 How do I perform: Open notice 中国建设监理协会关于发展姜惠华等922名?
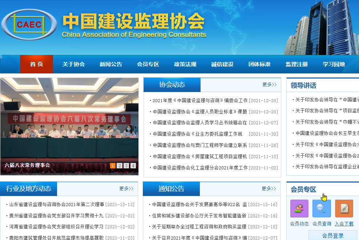pos(199,204)
